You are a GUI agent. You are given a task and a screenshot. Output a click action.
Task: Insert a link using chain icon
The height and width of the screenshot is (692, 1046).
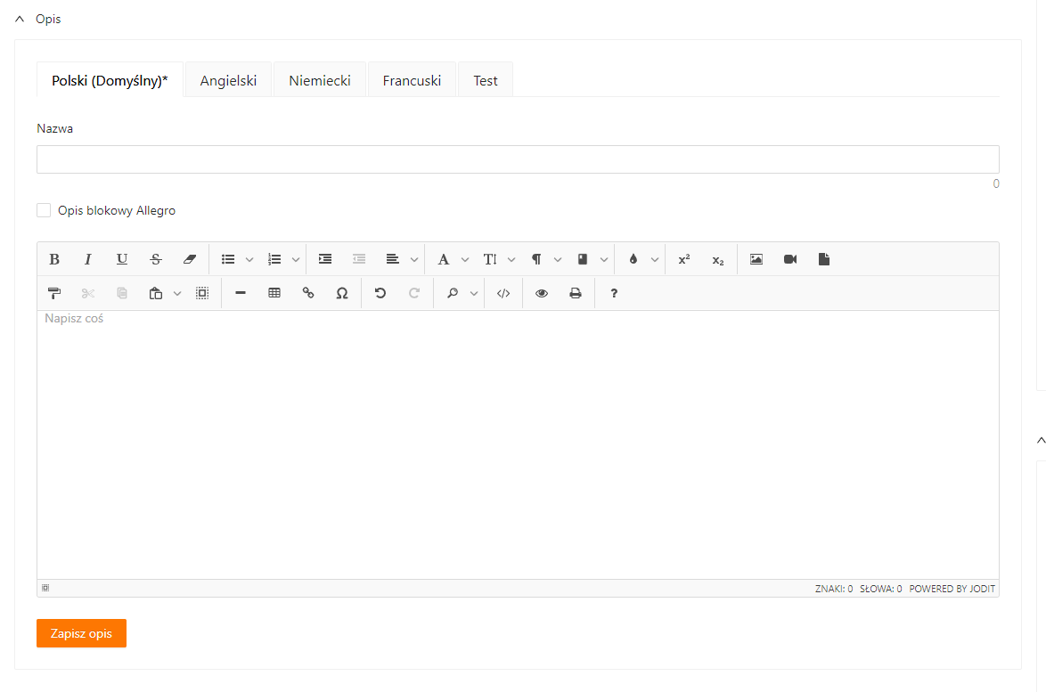(308, 293)
